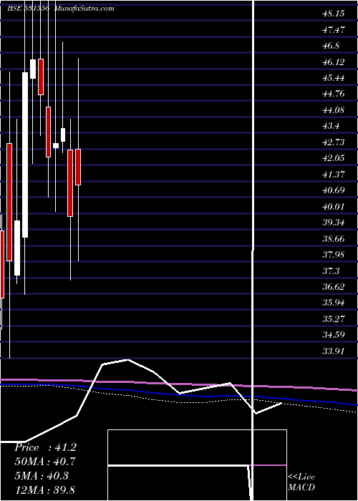Click the 48.15 price axis label
This screenshot has height=501, width=358.
click(x=334, y=14)
